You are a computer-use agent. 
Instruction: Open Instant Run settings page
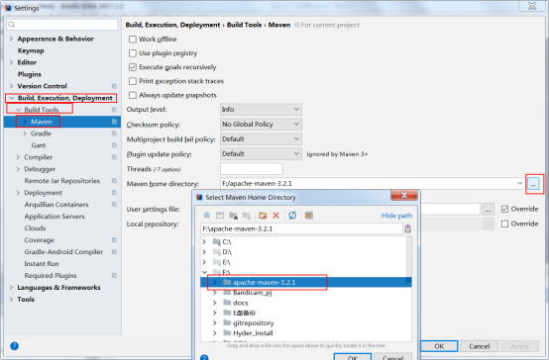42,263
